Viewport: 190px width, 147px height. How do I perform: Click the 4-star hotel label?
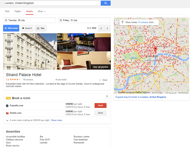coord(61,80)
